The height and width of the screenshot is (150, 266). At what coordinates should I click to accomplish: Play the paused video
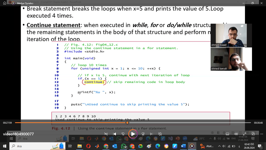[133, 134]
